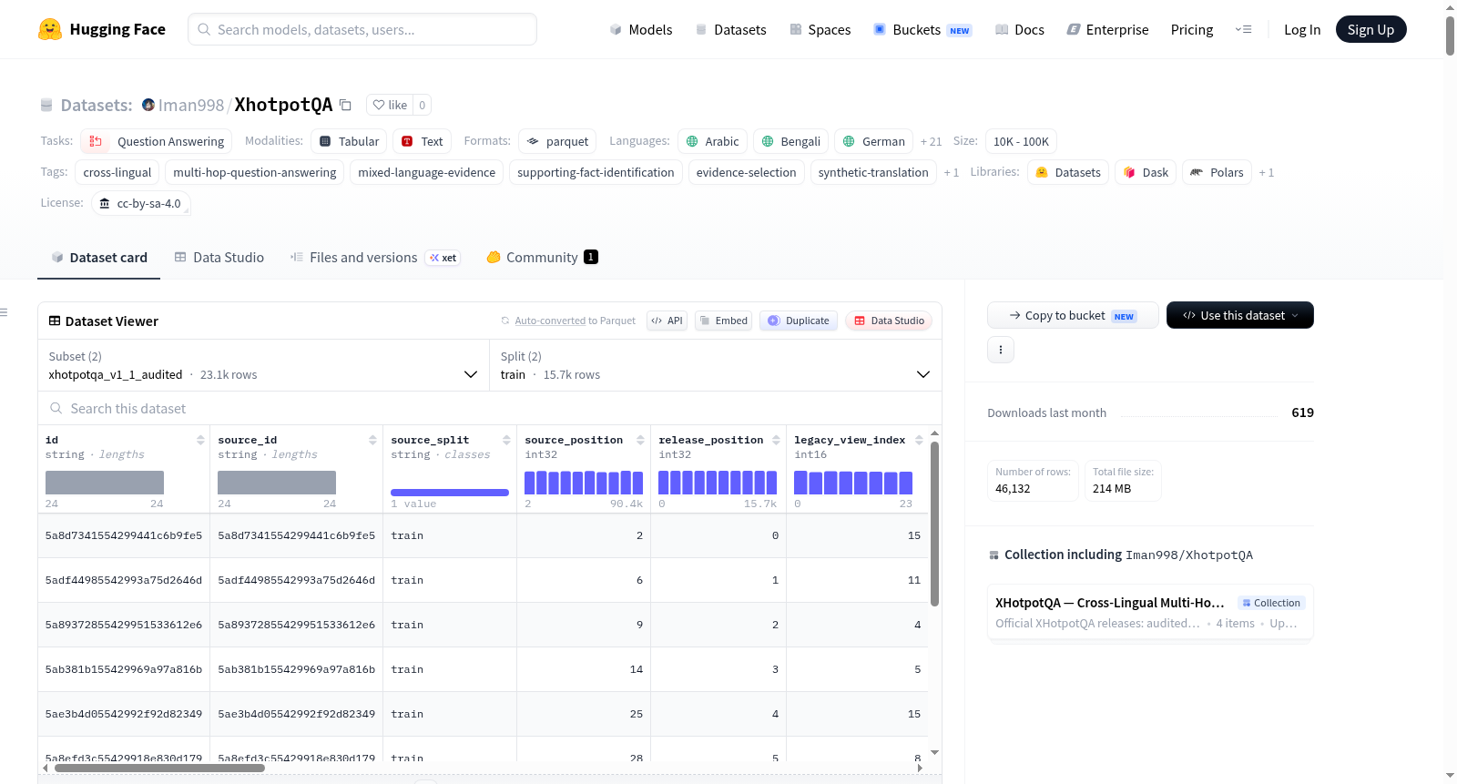The width and height of the screenshot is (1457, 784).
Task: Open the API button in viewer
Action: pos(667,321)
